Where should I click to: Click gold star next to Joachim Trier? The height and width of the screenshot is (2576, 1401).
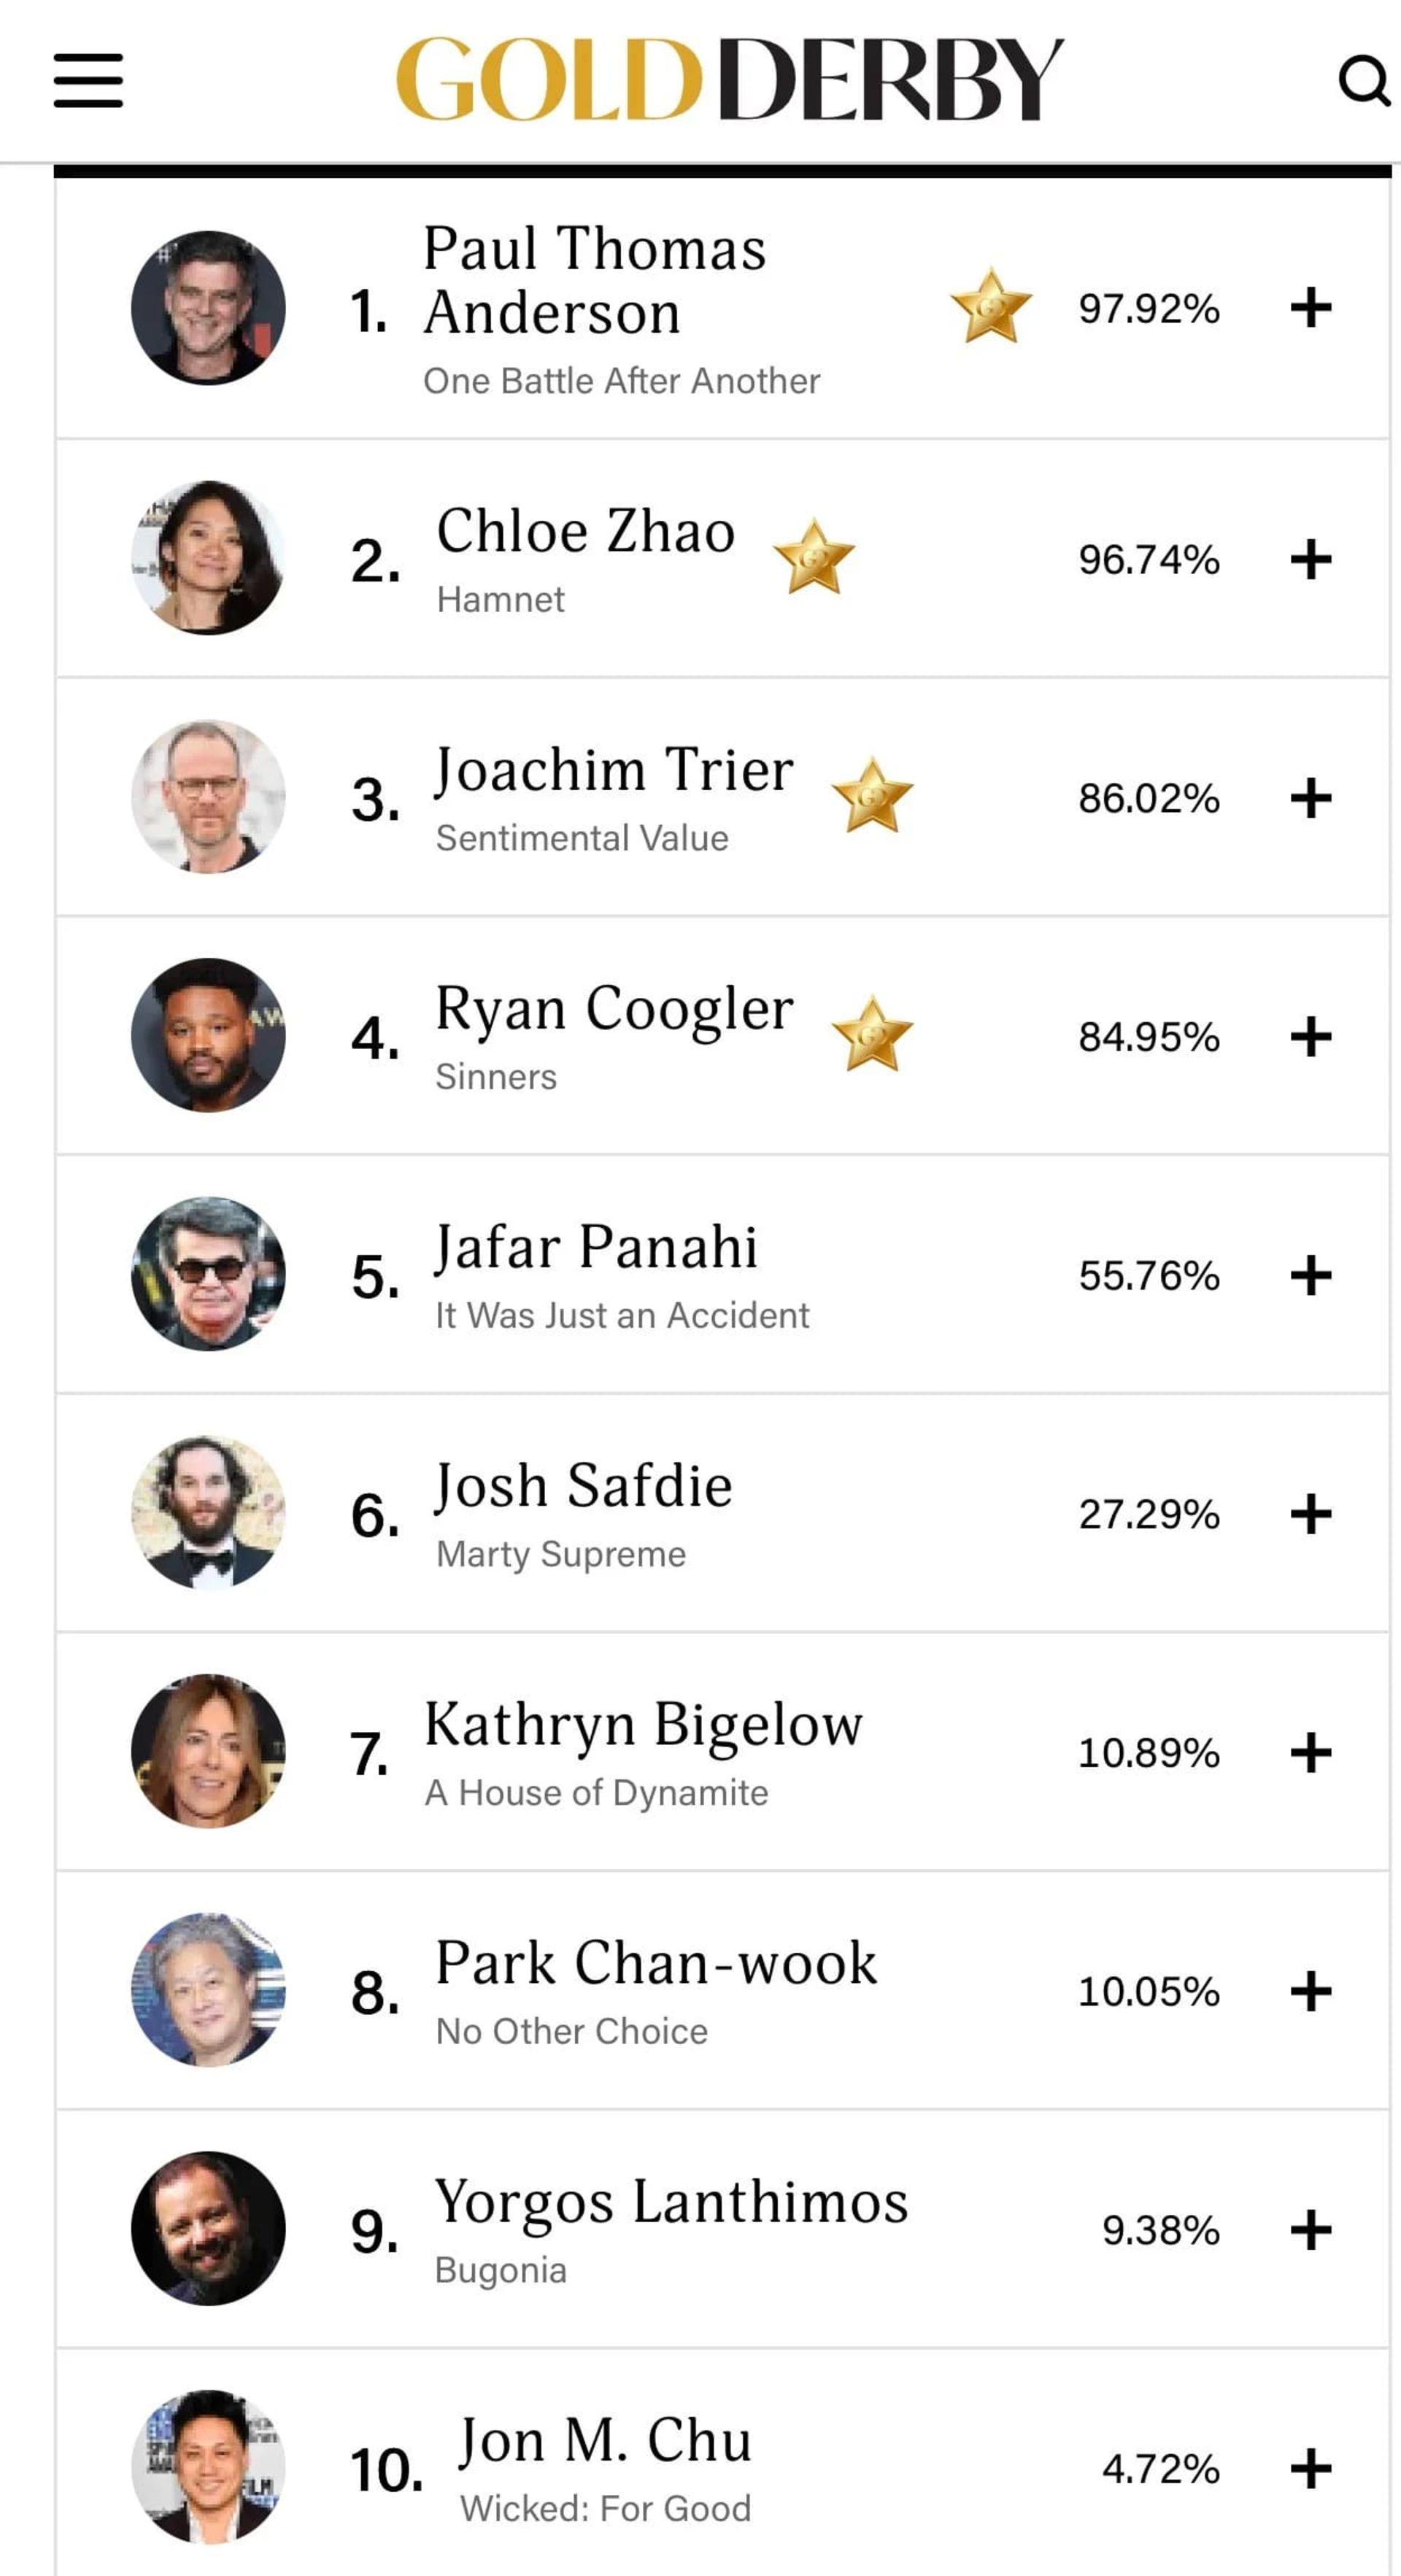pyautogui.click(x=872, y=797)
